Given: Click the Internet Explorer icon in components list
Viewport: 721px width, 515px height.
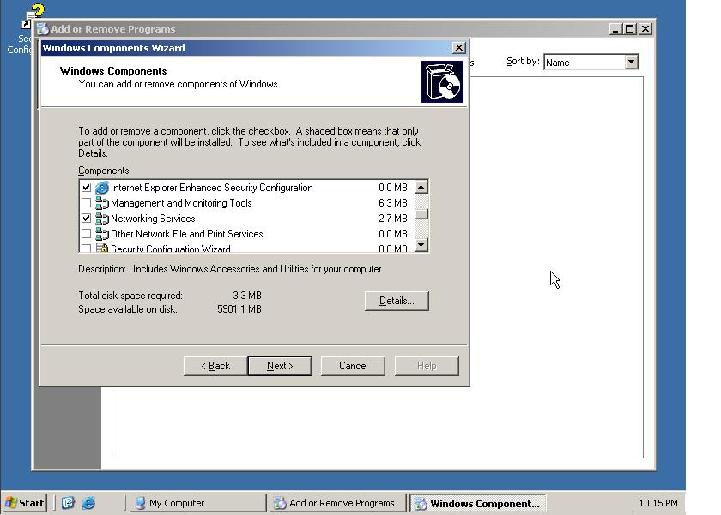Looking at the screenshot, I should pos(102,188).
